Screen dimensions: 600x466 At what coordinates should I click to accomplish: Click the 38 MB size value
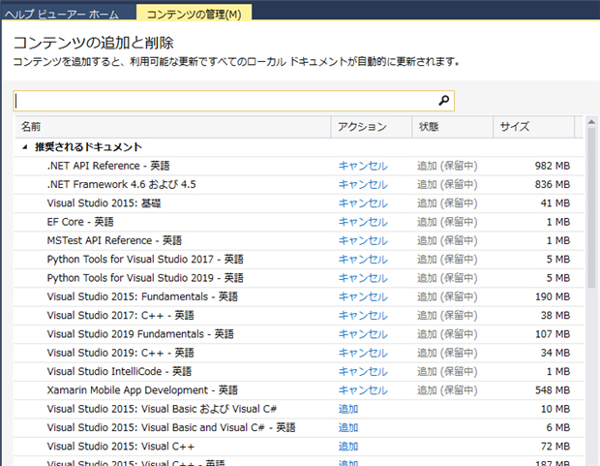pos(555,316)
